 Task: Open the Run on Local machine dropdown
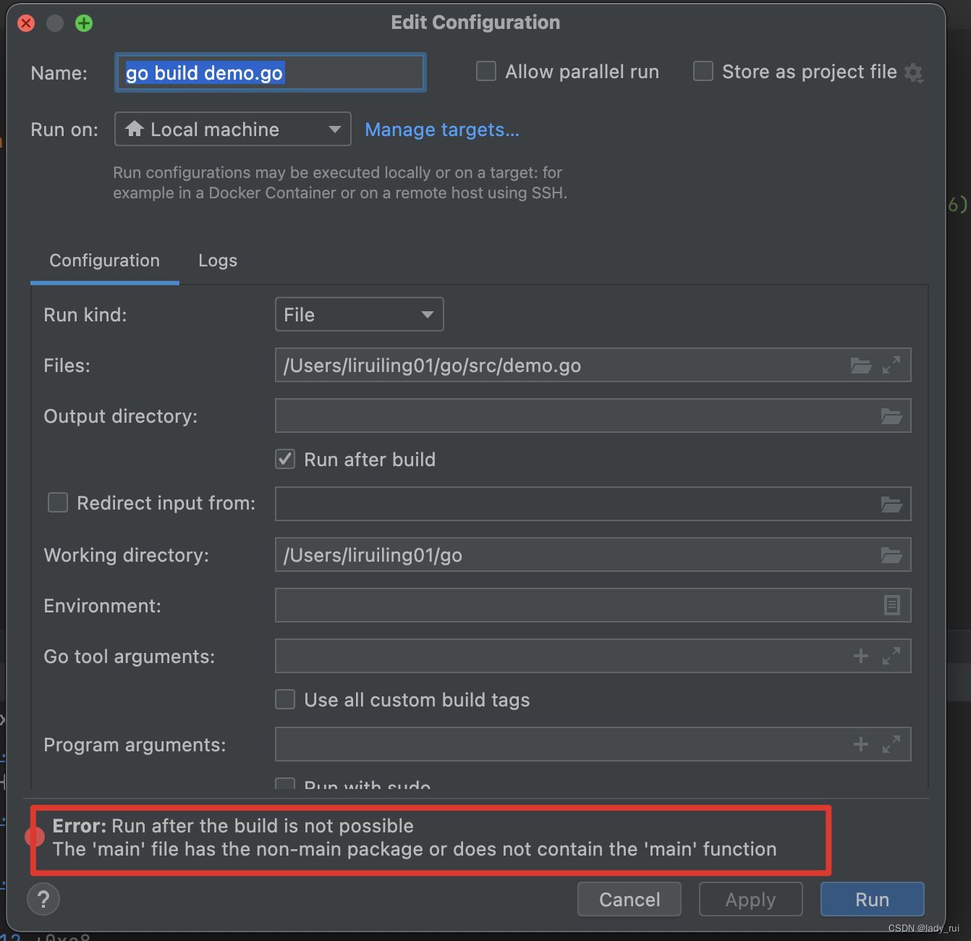233,129
